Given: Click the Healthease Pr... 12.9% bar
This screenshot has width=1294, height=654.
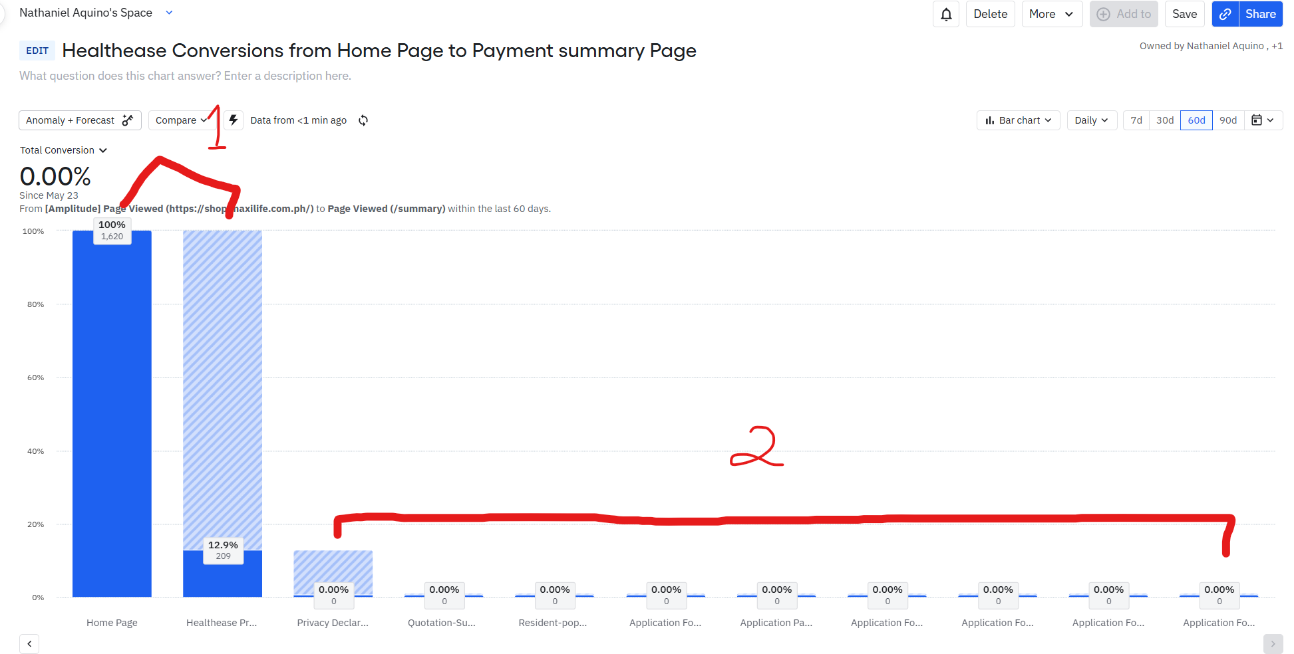Looking at the screenshot, I should point(223,574).
